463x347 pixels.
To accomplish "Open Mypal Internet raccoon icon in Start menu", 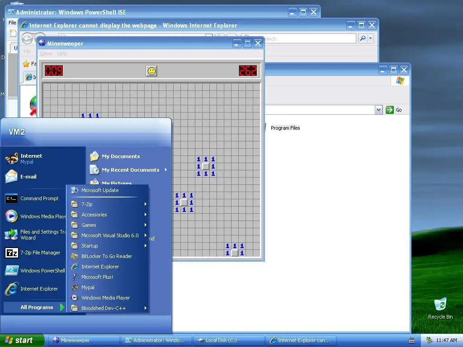I will tap(12, 159).
